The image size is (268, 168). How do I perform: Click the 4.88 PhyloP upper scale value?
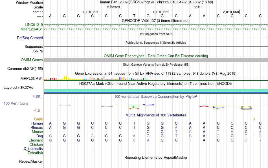pos(36,96)
